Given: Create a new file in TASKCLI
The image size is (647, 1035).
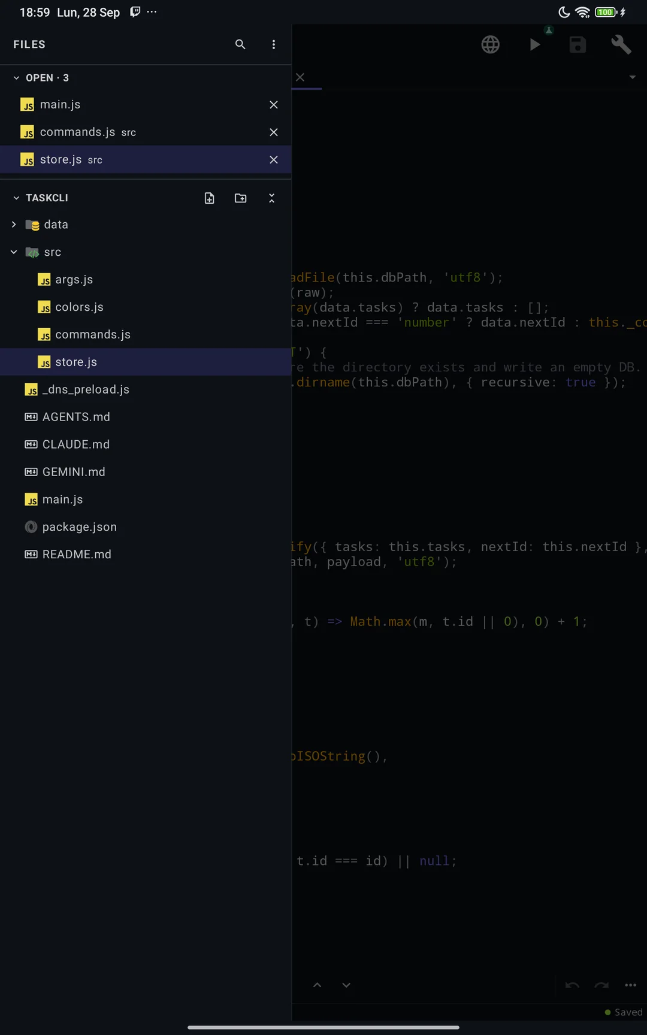Looking at the screenshot, I should (210, 198).
